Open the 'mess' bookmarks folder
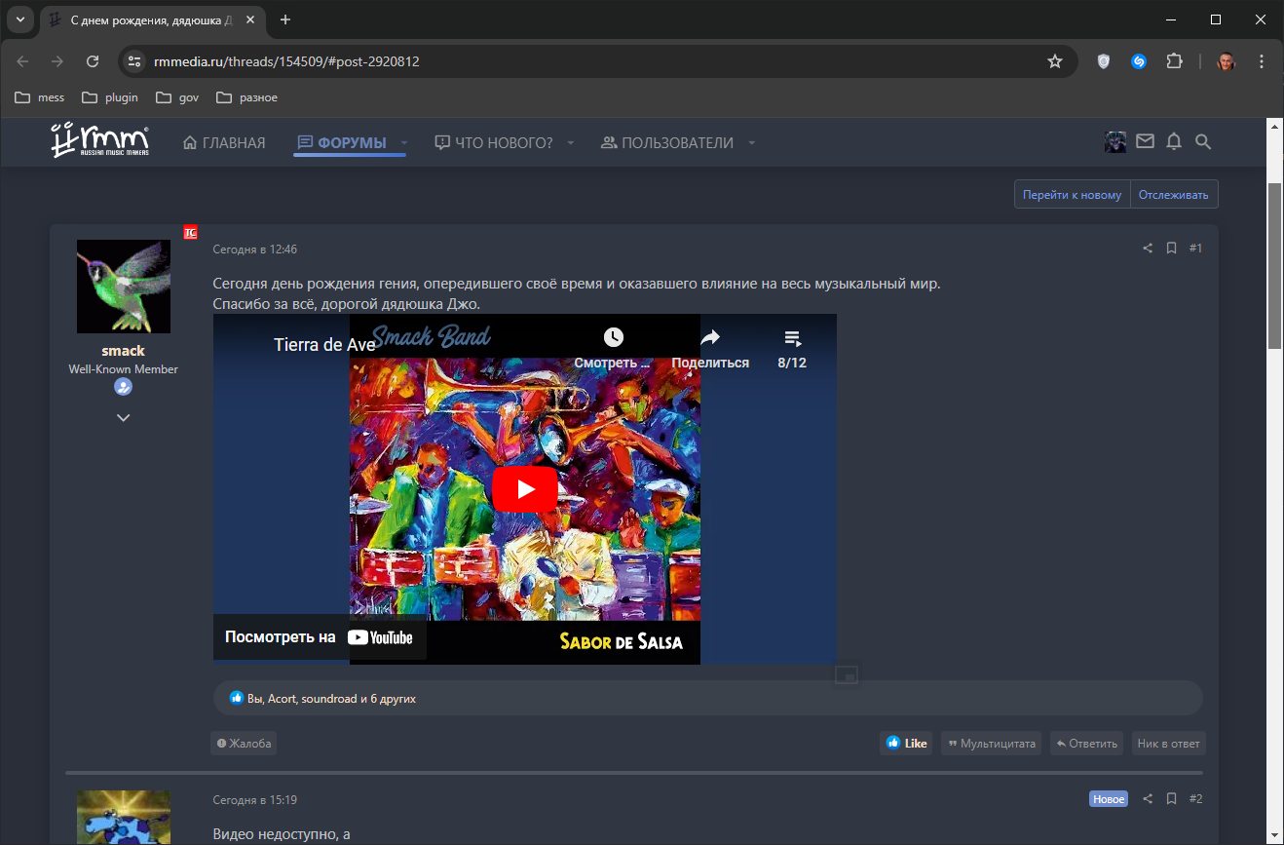Viewport: 1284px width, 845px height. (40, 97)
